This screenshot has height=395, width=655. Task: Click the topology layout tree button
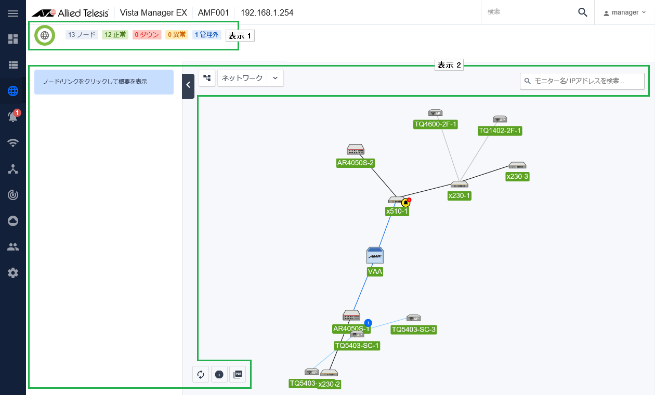[x=207, y=78]
